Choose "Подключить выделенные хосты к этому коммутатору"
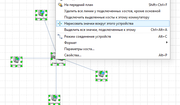The width and height of the screenshot is (180, 105). [113, 17]
